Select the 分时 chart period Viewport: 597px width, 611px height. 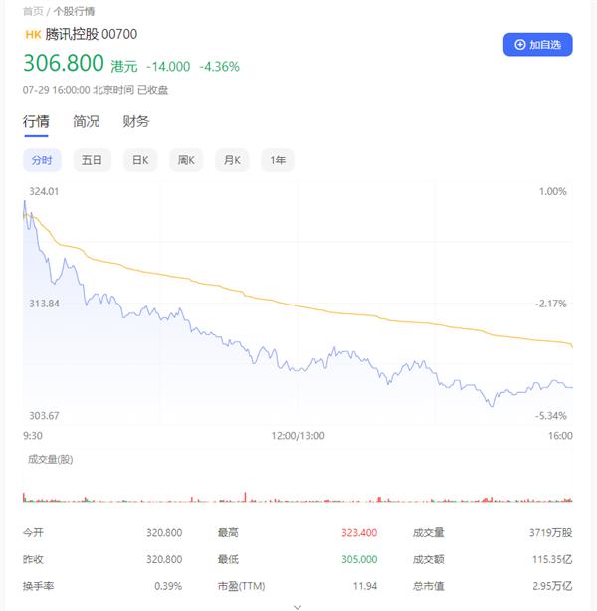42,160
